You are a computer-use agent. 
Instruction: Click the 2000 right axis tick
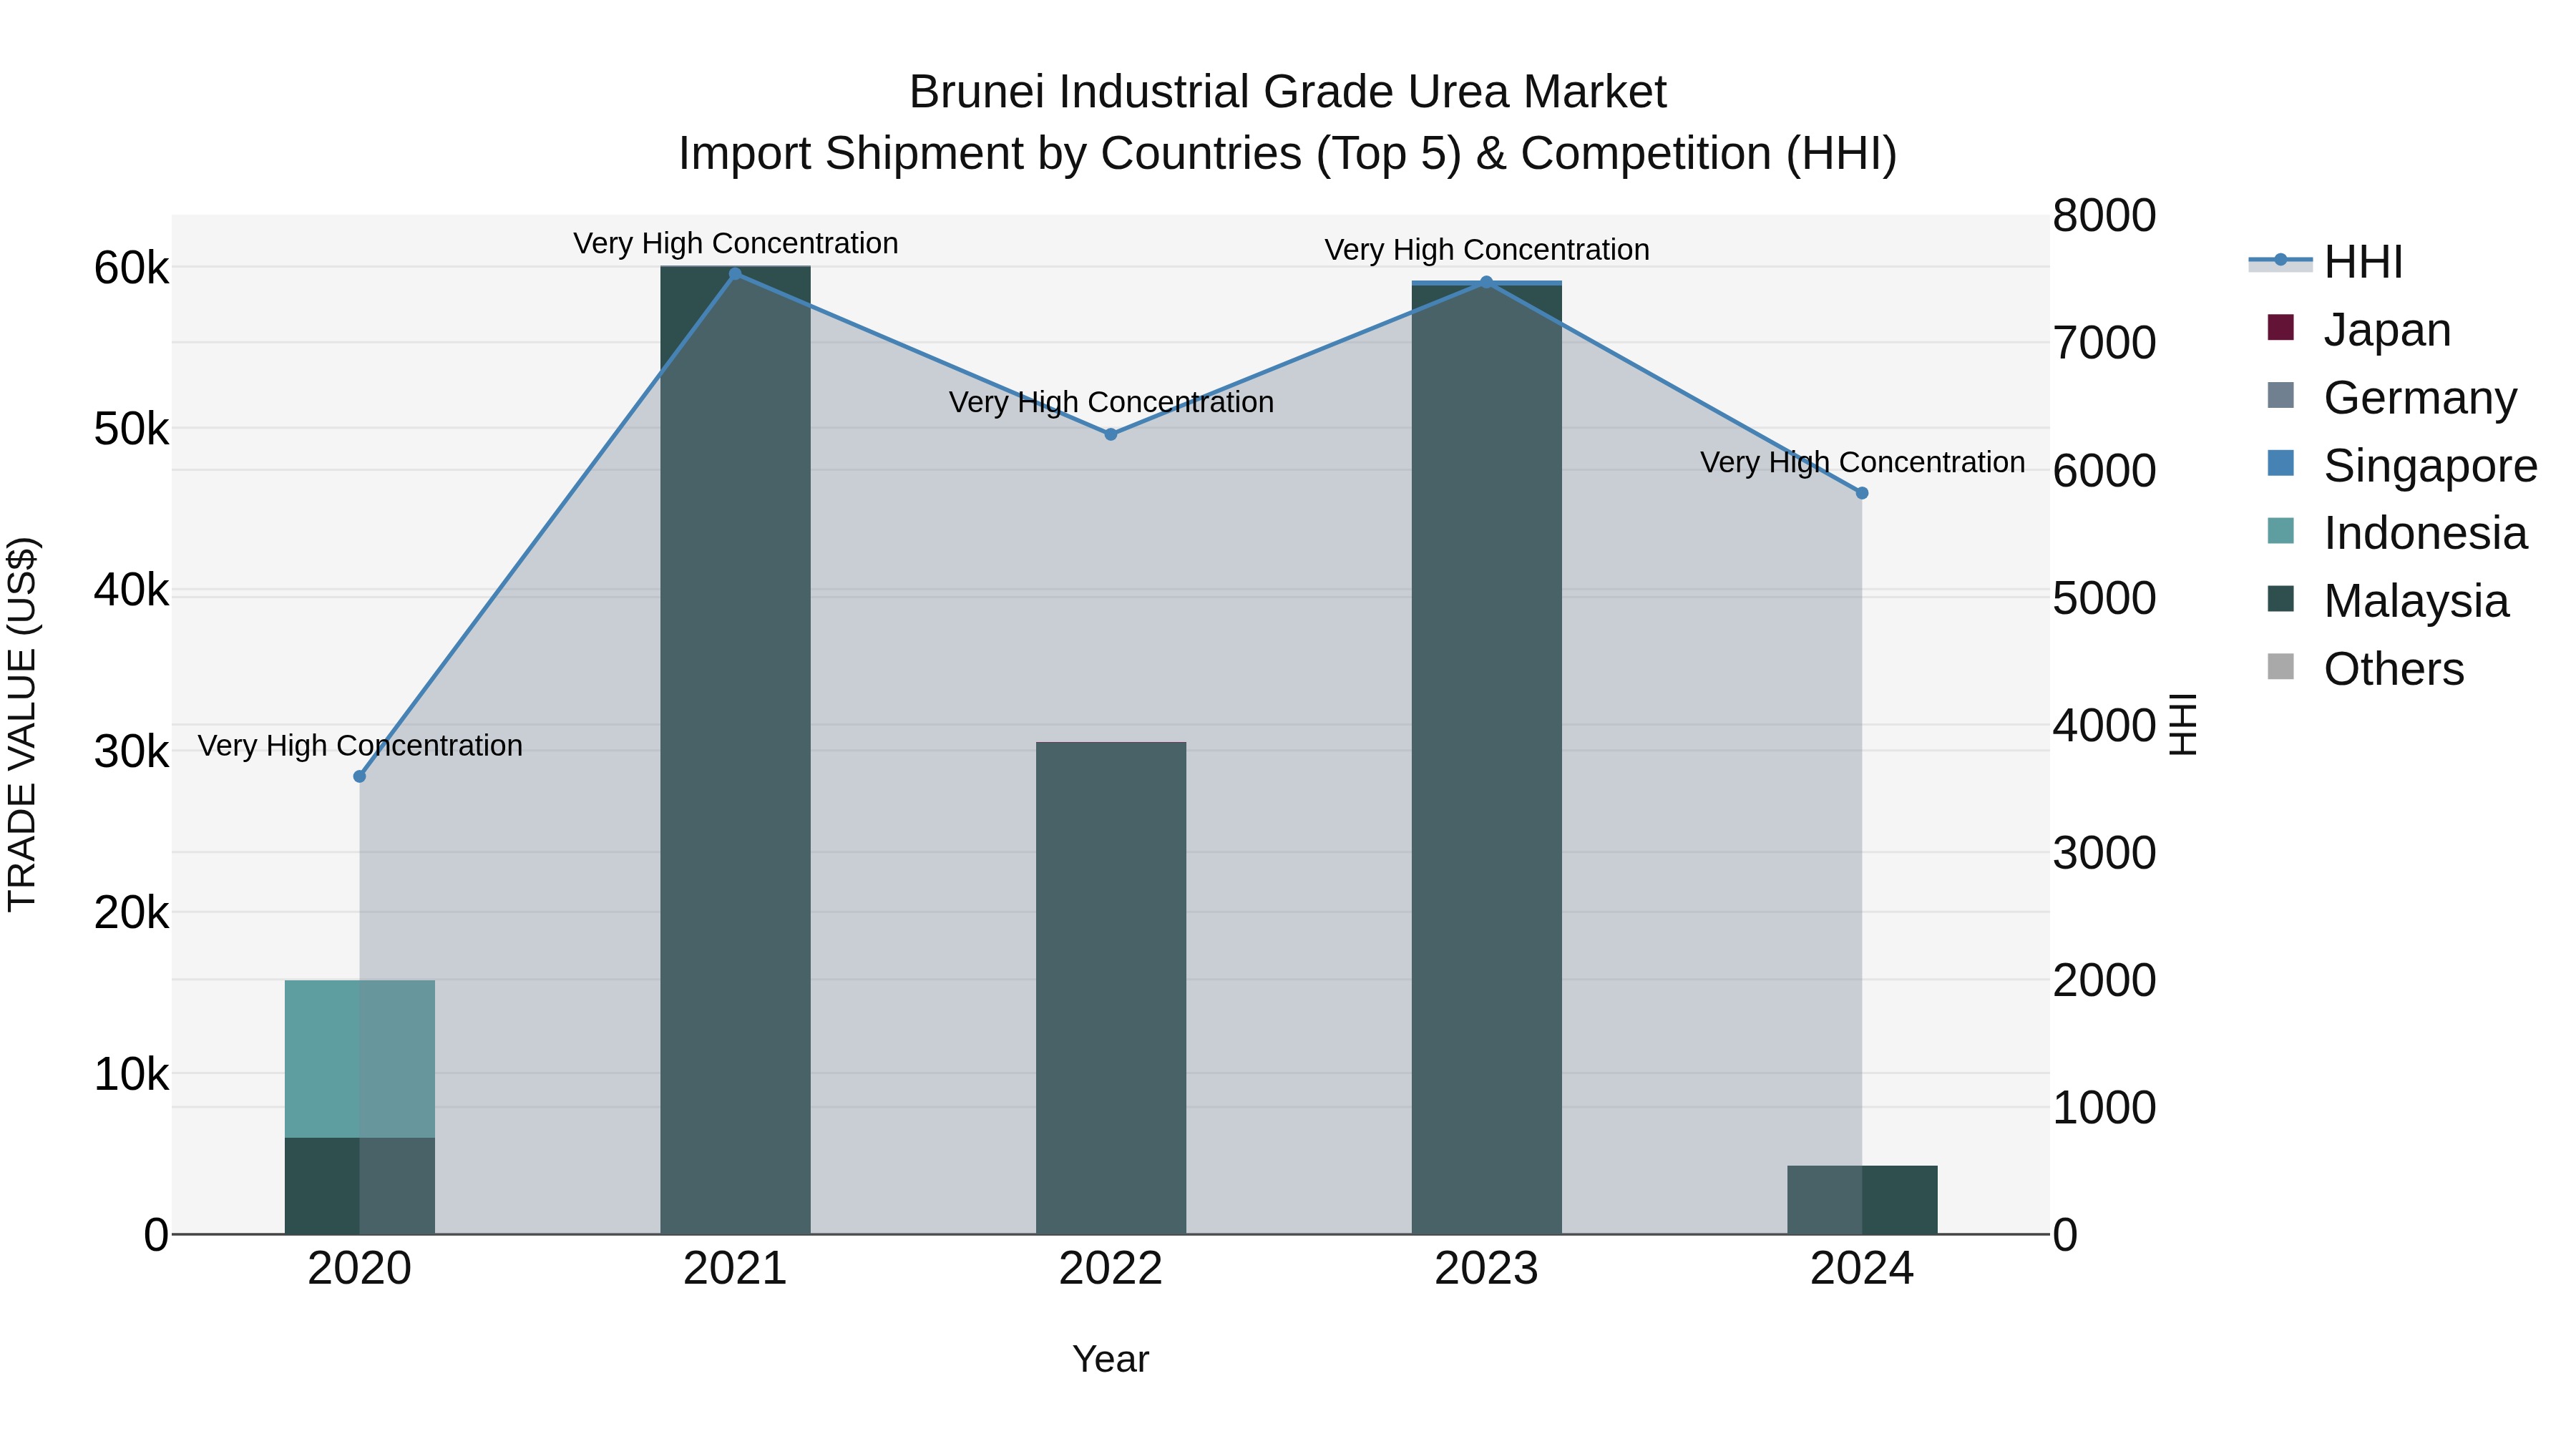[x=2104, y=980]
